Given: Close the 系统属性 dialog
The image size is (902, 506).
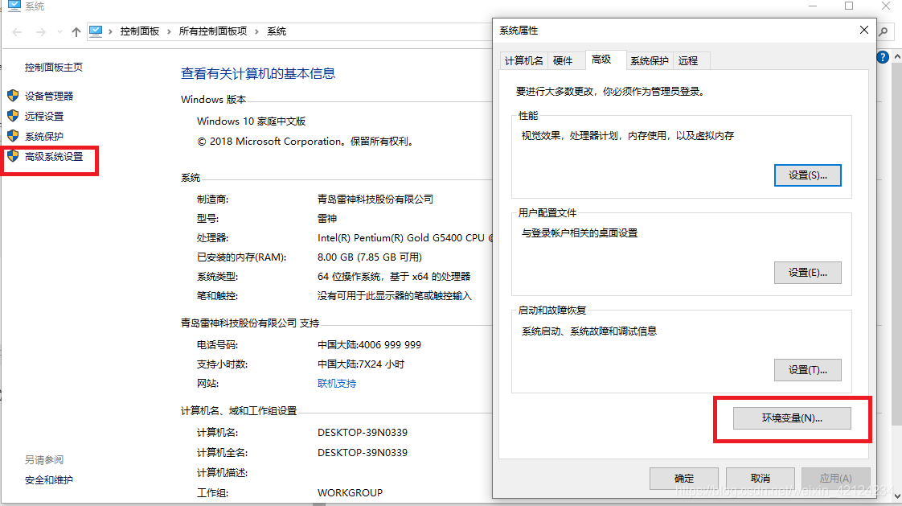Looking at the screenshot, I should coord(864,30).
